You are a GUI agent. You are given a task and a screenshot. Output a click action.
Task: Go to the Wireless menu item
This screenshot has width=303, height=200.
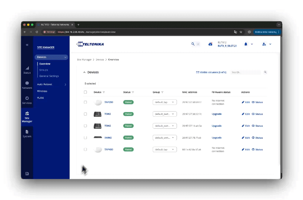(42, 91)
